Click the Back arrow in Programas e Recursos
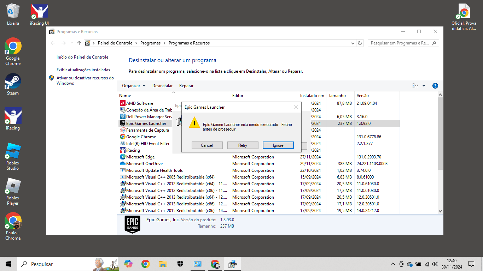The height and width of the screenshot is (271, 483). coord(53,43)
